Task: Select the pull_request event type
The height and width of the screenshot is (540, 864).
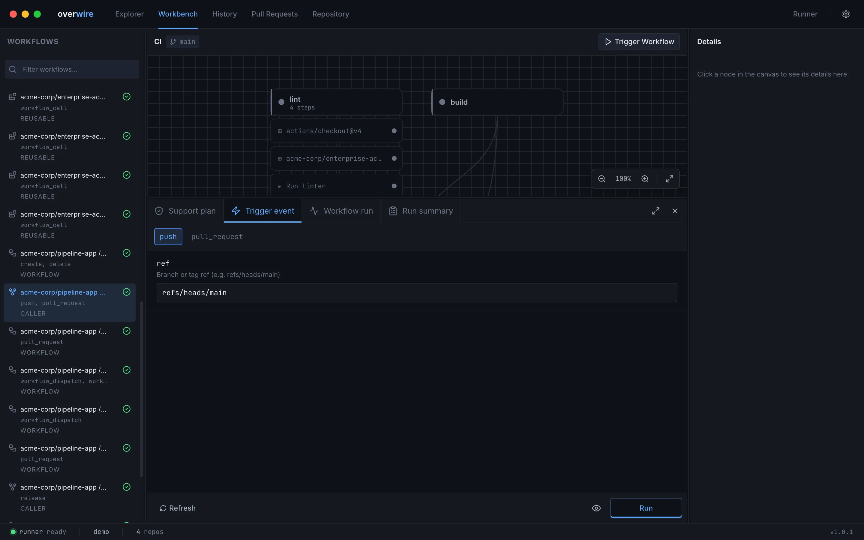Action: [x=217, y=236]
